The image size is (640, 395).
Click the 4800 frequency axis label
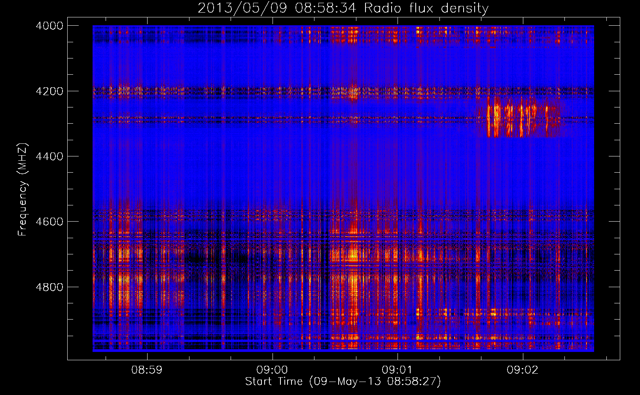[49, 287]
